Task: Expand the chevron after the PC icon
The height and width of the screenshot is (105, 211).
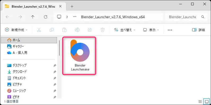Action: coord(67,17)
